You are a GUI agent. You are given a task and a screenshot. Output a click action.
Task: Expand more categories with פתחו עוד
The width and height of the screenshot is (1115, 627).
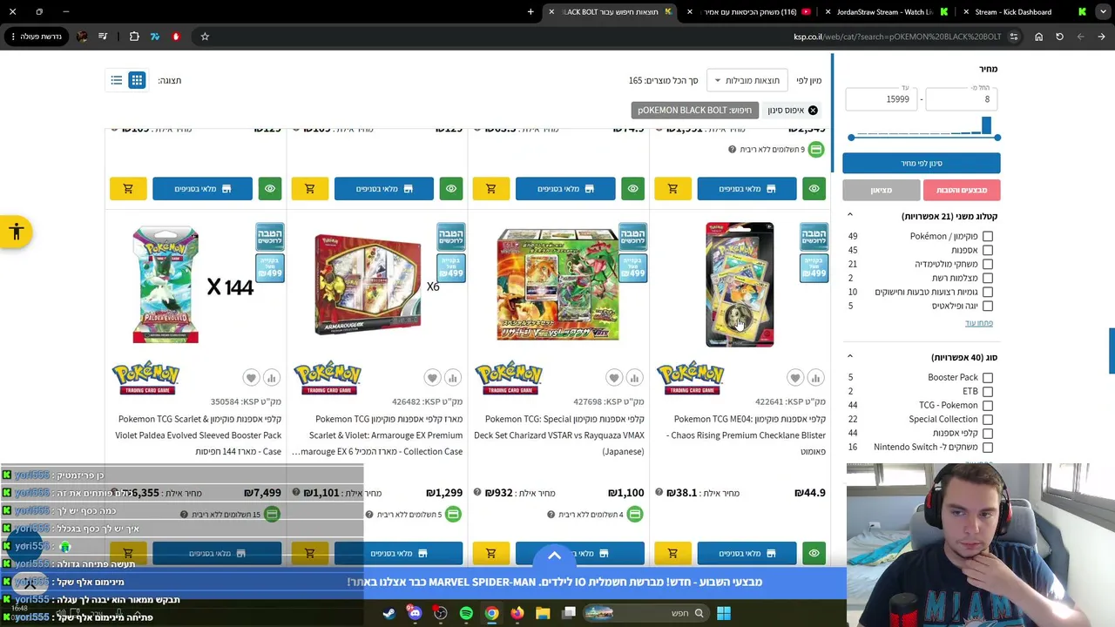pos(979,323)
